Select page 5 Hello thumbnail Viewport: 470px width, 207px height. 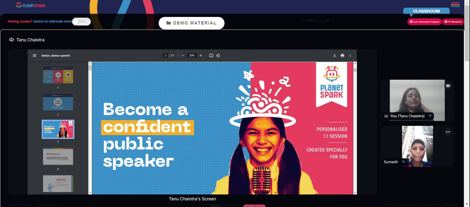point(58,184)
